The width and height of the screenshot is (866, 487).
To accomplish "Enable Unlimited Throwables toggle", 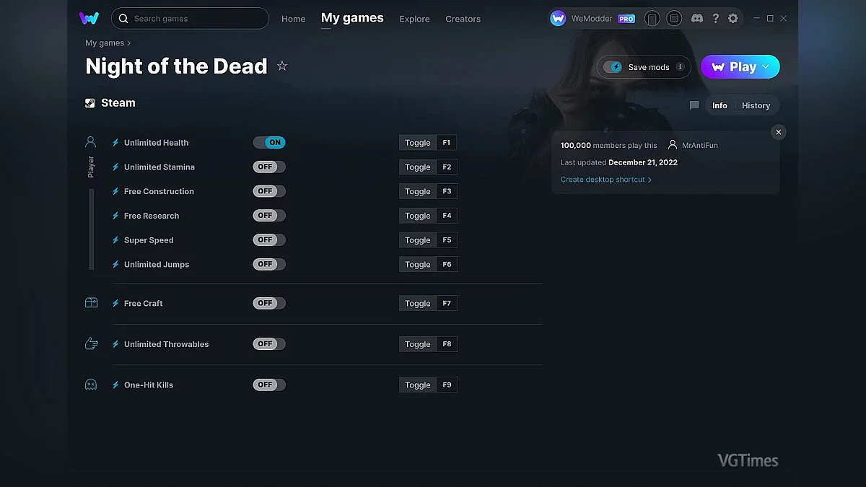I will (x=269, y=344).
